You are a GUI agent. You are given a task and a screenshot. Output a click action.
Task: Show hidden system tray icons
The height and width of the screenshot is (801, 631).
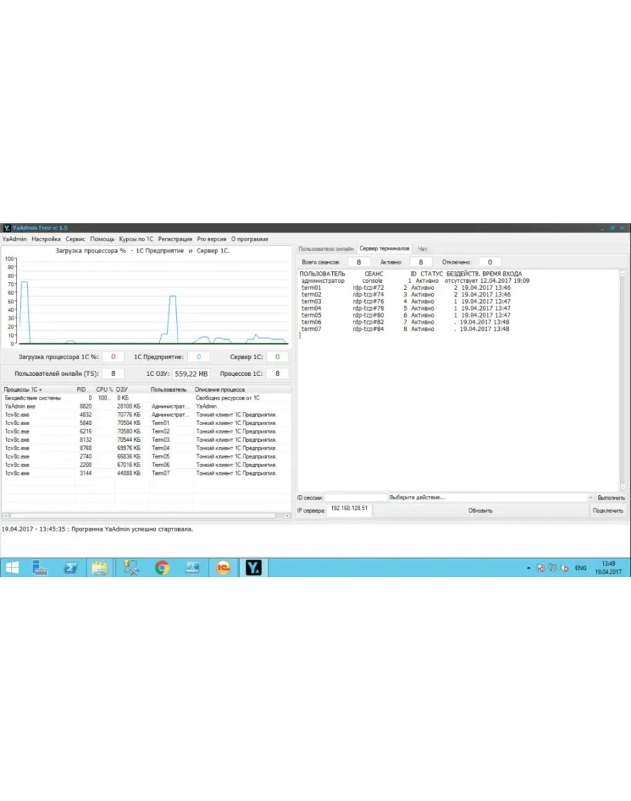tap(528, 568)
